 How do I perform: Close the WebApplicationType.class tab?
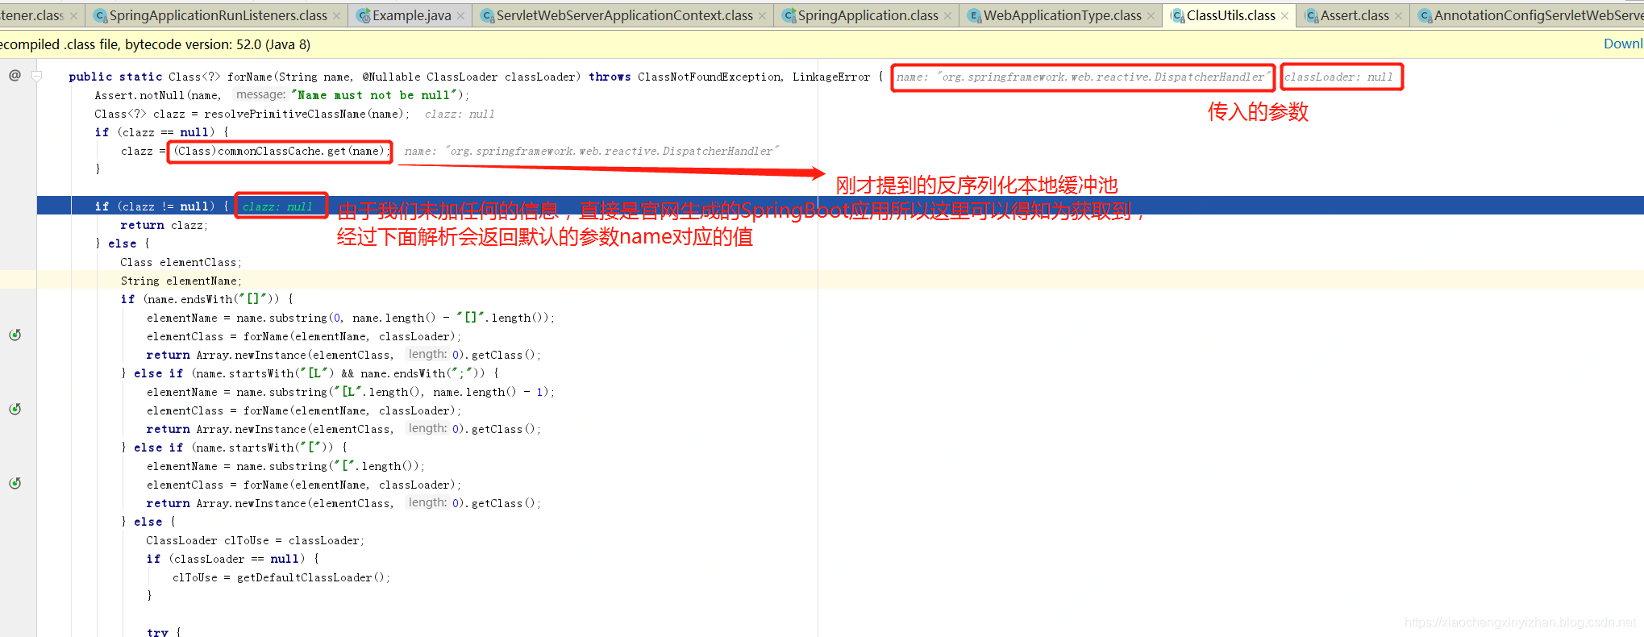(1151, 16)
